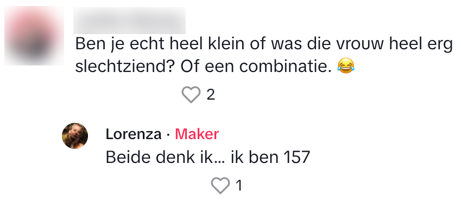Click the word 'vrouw' in the first comment line
Image resolution: width=461 pixels, height=203 pixels.
click(x=361, y=44)
